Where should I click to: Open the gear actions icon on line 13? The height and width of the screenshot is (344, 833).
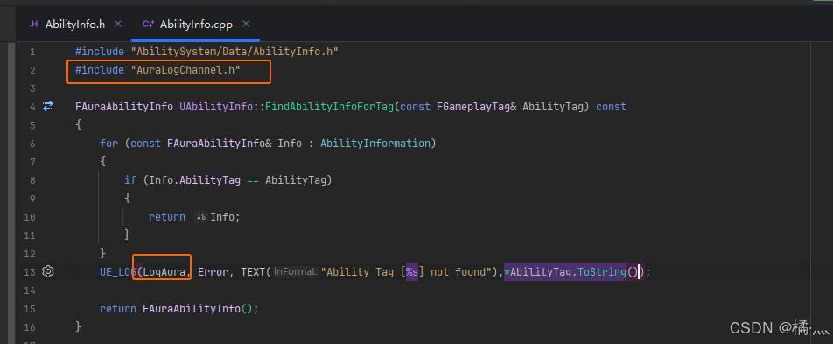48,271
